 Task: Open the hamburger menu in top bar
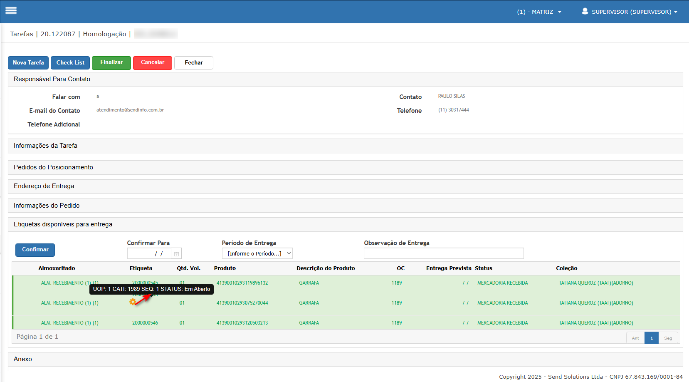pos(11,11)
